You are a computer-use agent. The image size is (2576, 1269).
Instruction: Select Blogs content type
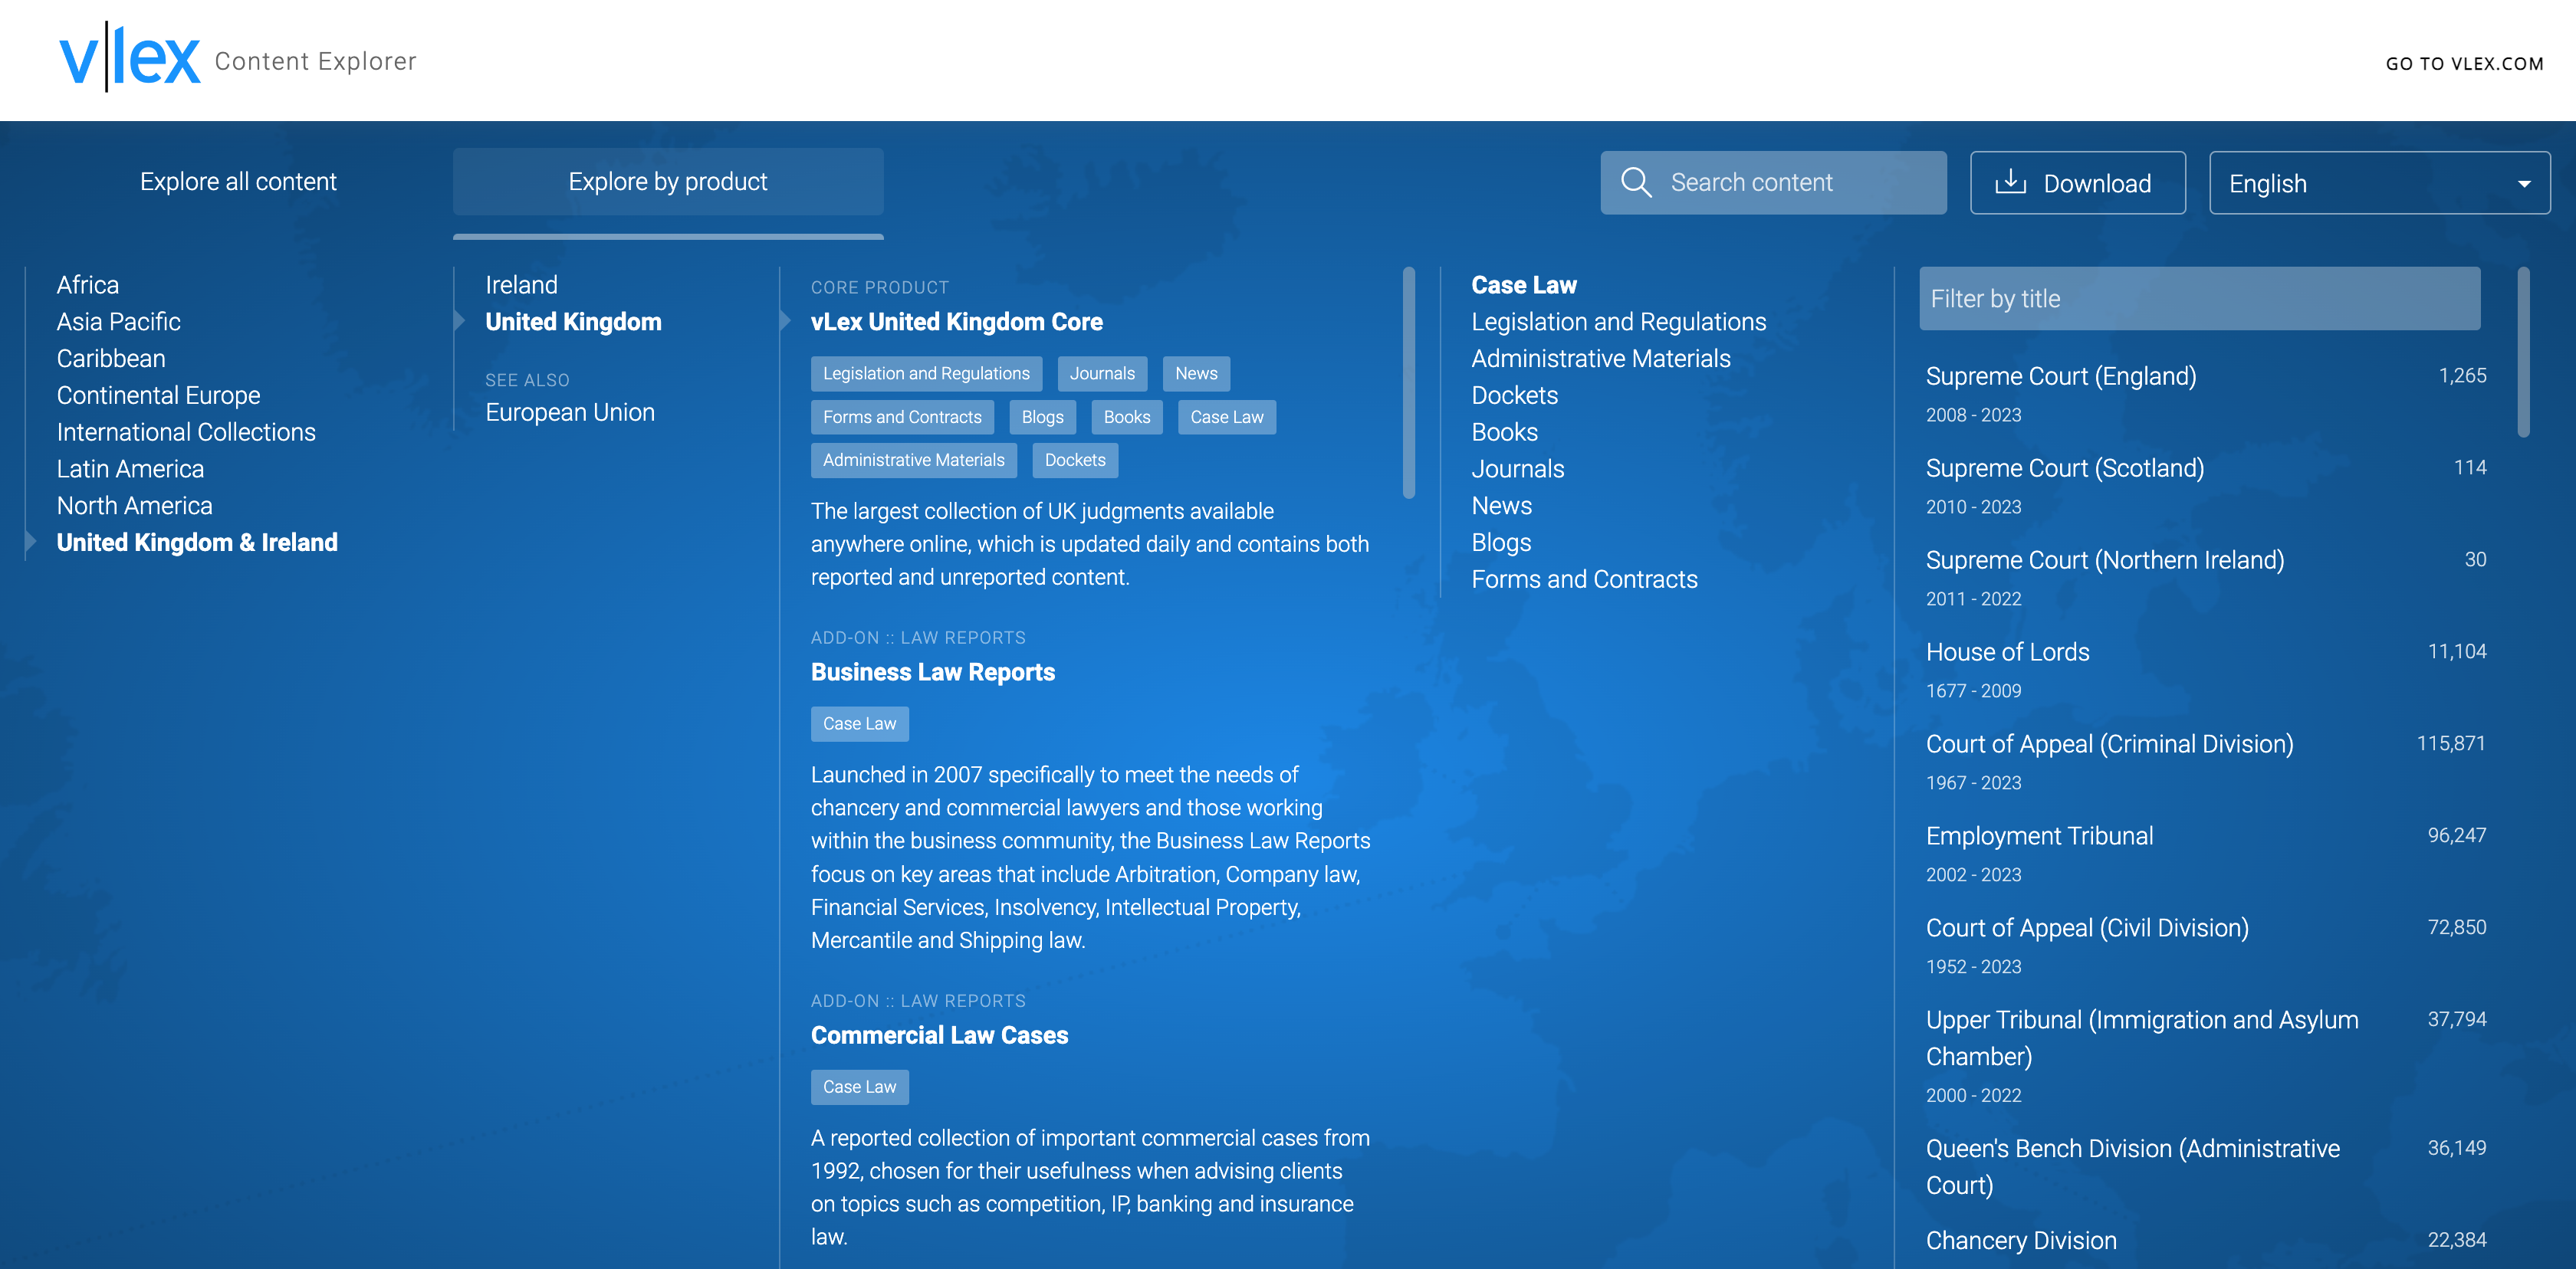point(1501,543)
